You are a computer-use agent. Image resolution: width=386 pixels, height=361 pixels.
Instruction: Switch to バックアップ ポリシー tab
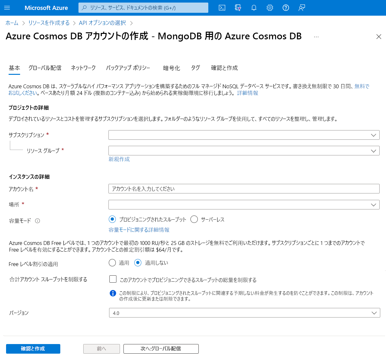[x=128, y=68]
